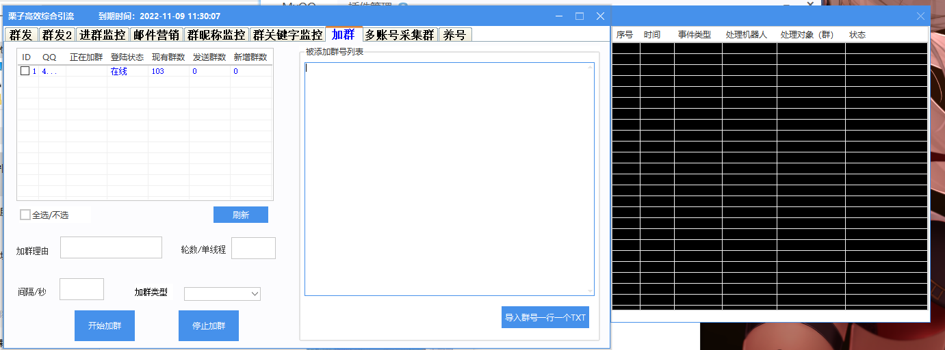Viewport: 945px width, 350px height.
Task: Close the 栗子高效综合引流 window
Action: 600,16
